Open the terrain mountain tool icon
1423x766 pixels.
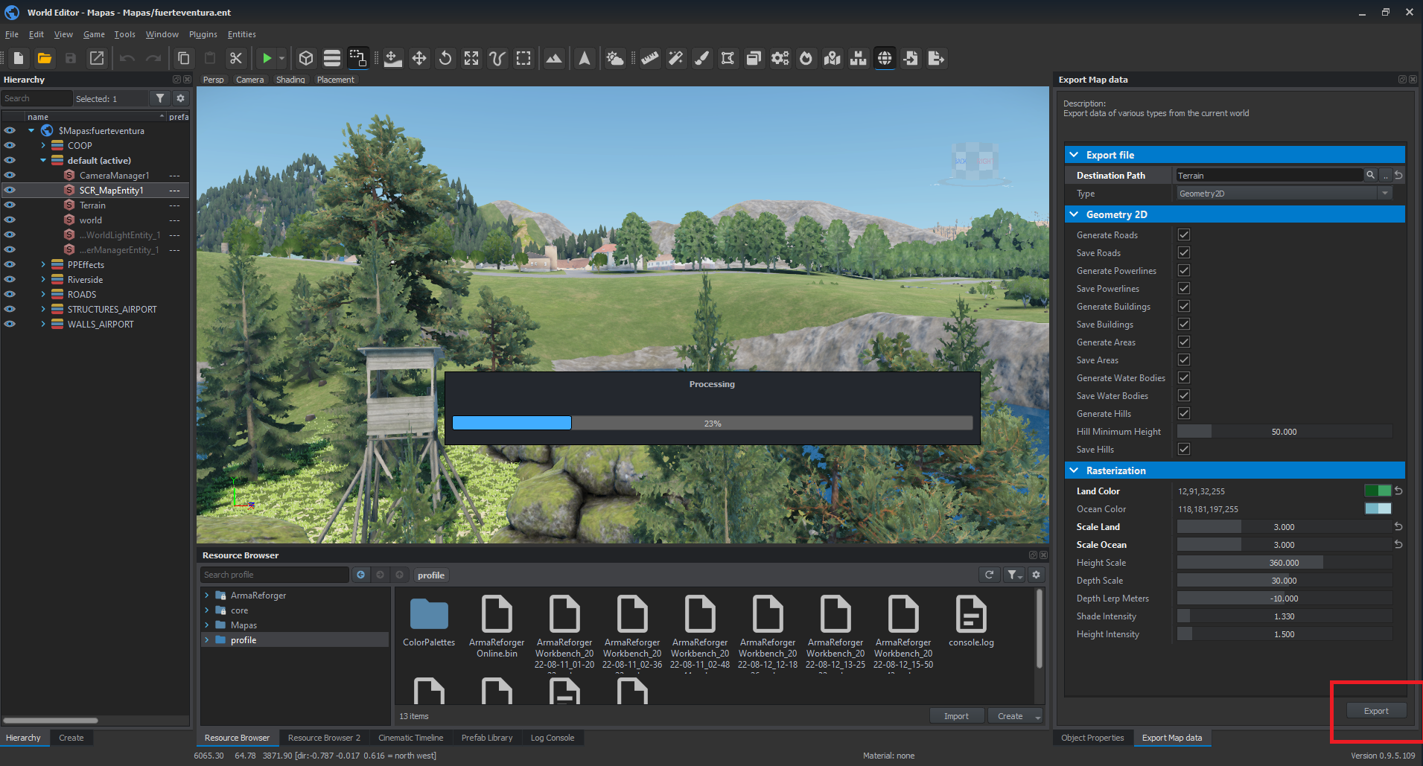(x=554, y=58)
